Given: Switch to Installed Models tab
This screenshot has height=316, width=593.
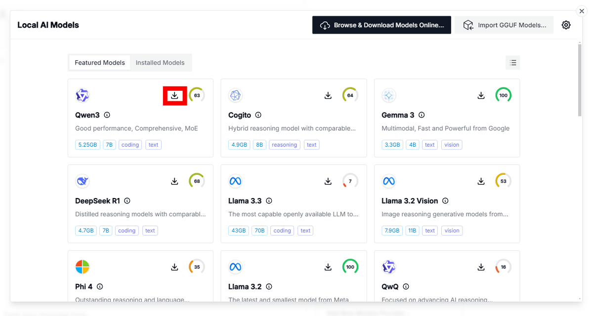Looking at the screenshot, I should point(160,63).
